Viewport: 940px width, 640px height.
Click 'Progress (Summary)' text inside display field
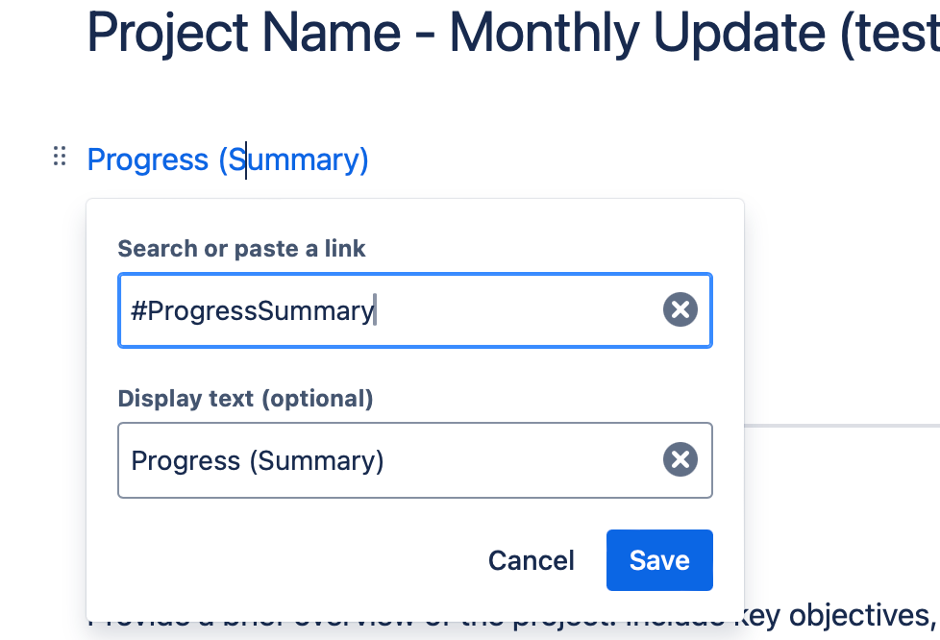258,460
